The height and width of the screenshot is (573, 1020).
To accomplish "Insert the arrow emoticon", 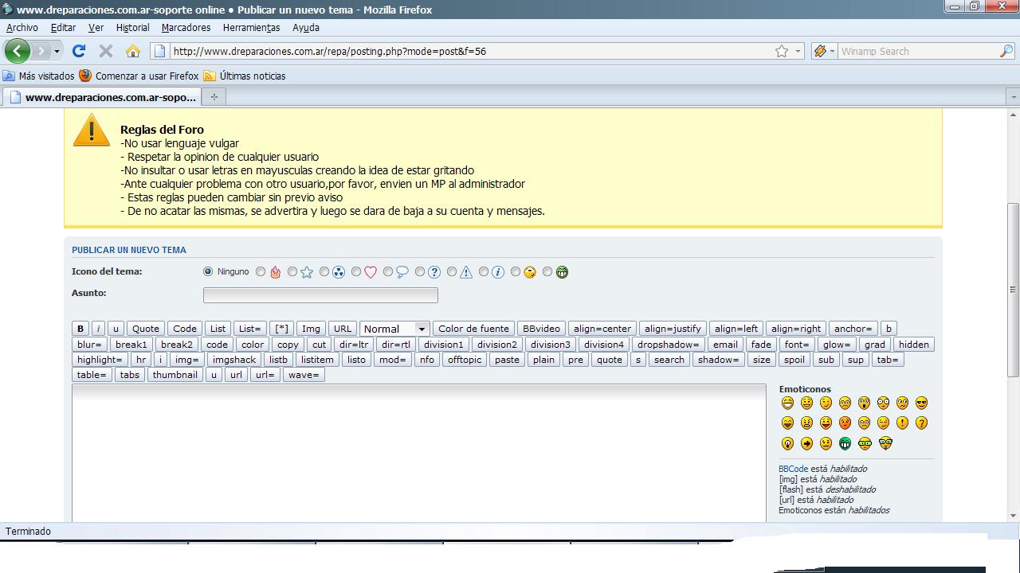I will 806,443.
